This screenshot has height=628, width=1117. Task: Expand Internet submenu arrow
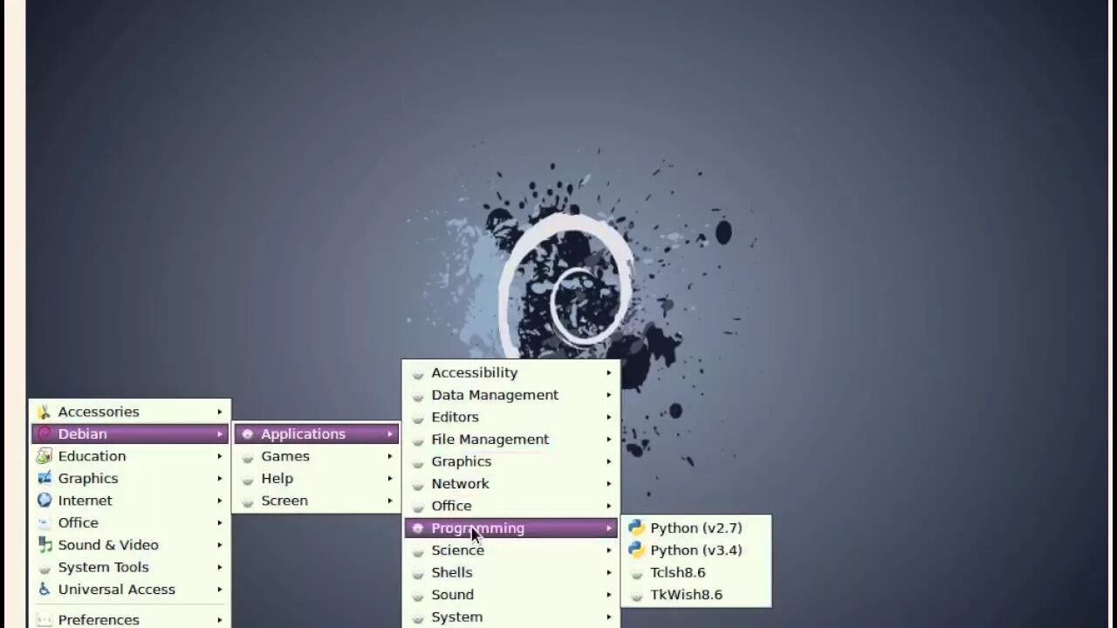click(x=220, y=501)
